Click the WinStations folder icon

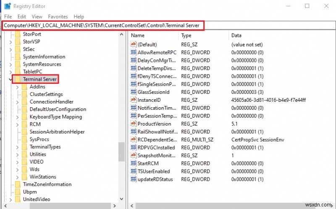25,177
